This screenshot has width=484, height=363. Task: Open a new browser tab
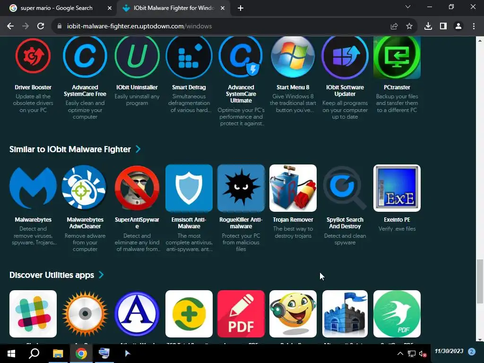pos(241,8)
